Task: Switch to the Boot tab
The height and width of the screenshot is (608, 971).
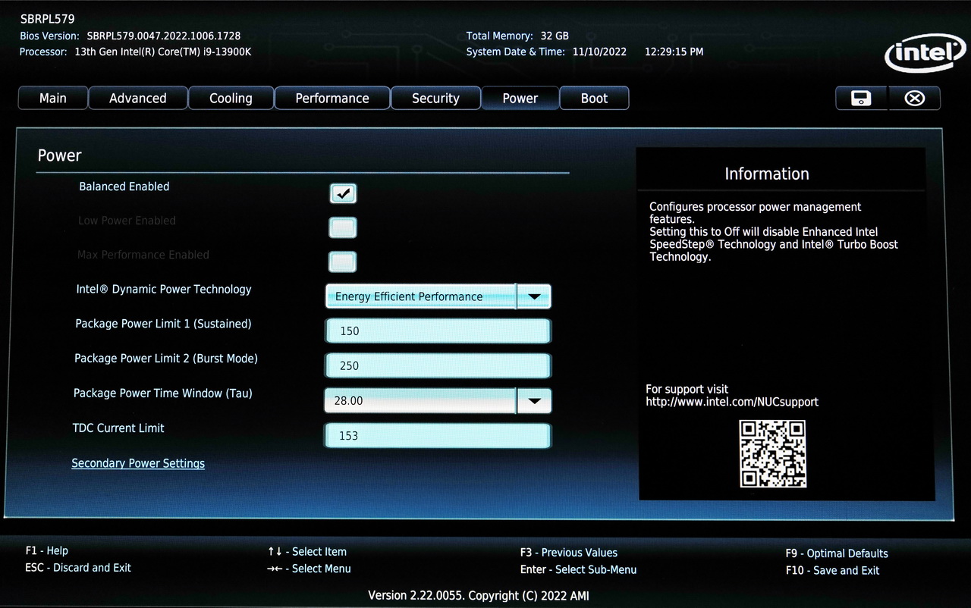Action: pos(594,99)
